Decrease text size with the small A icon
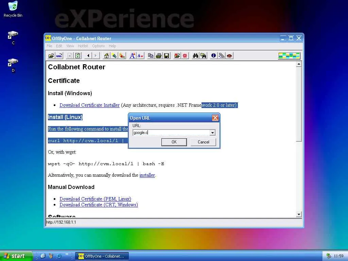348x261 pixels. (x=140, y=55)
